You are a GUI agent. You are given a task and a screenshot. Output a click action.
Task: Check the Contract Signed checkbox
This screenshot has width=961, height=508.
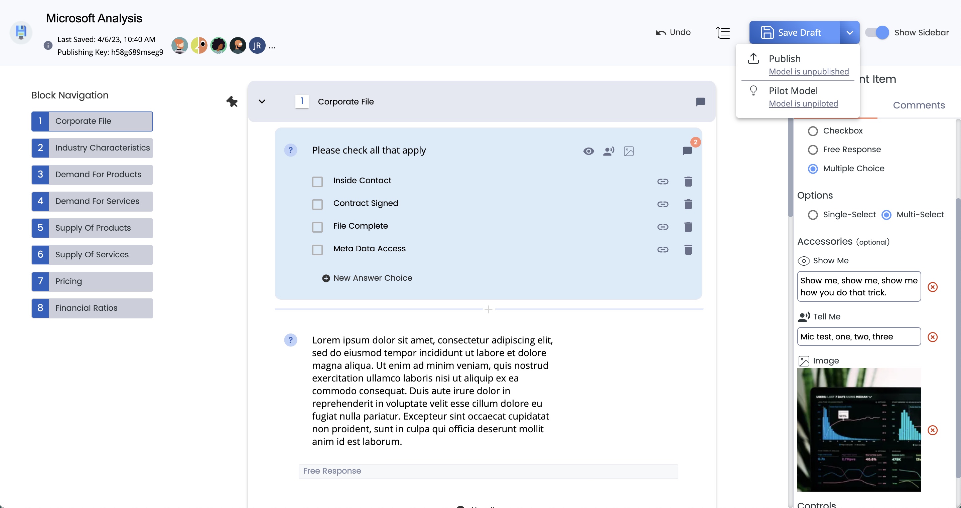coord(317,204)
